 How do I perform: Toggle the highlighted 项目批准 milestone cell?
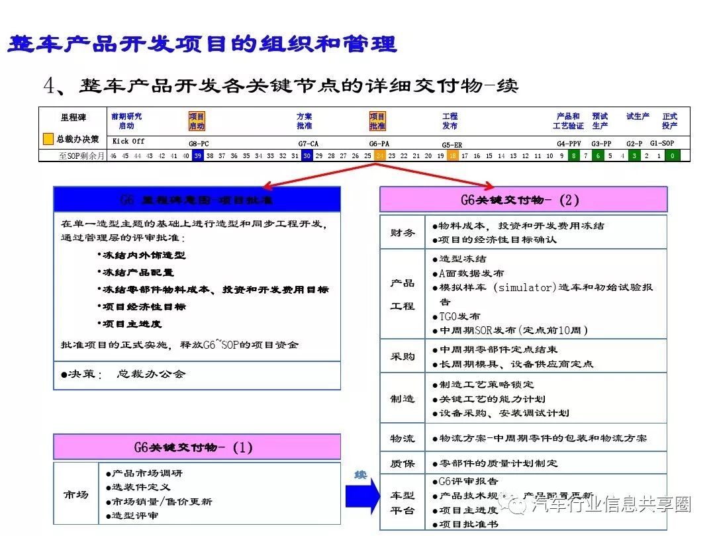[x=377, y=120]
